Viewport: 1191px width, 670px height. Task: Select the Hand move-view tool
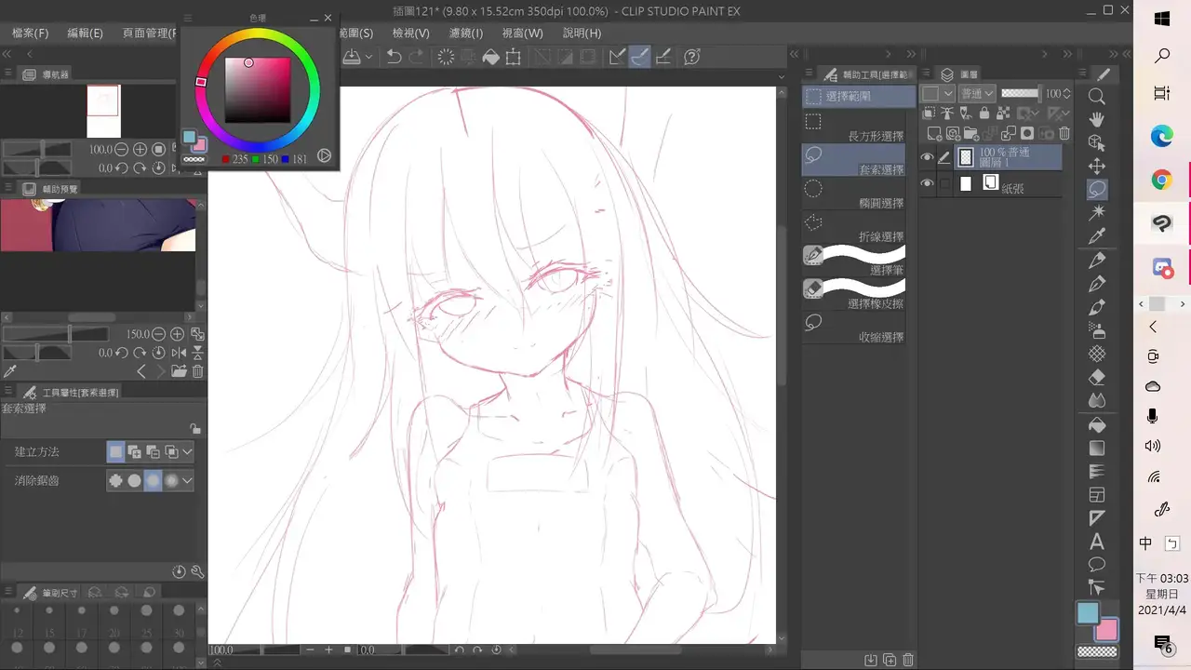coord(1097,119)
